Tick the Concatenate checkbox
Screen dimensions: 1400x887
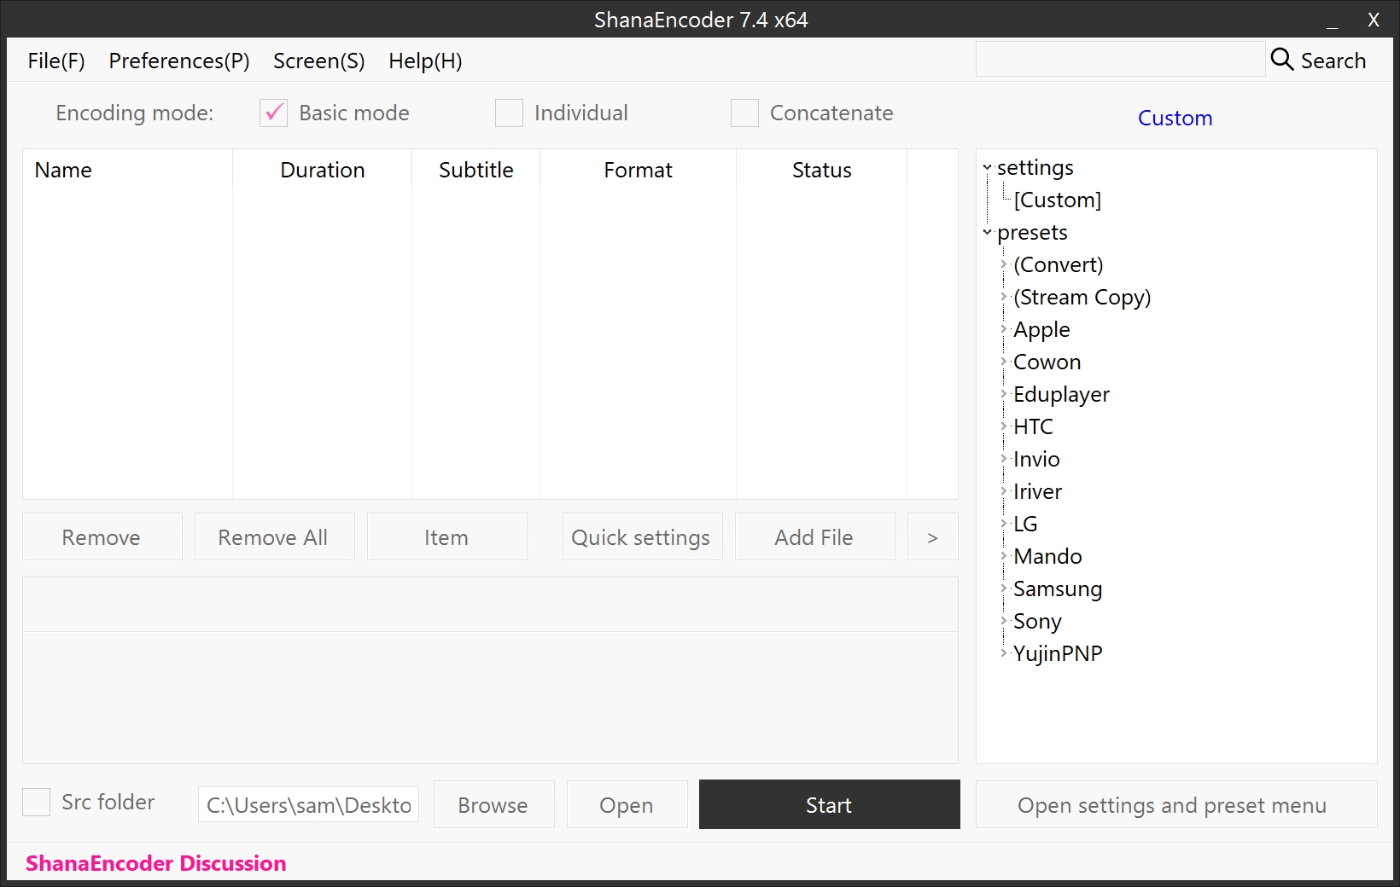coord(744,113)
